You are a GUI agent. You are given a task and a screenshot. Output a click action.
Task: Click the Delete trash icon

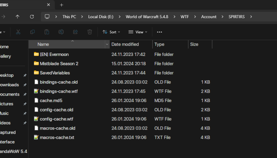click(x=90, y=32)
